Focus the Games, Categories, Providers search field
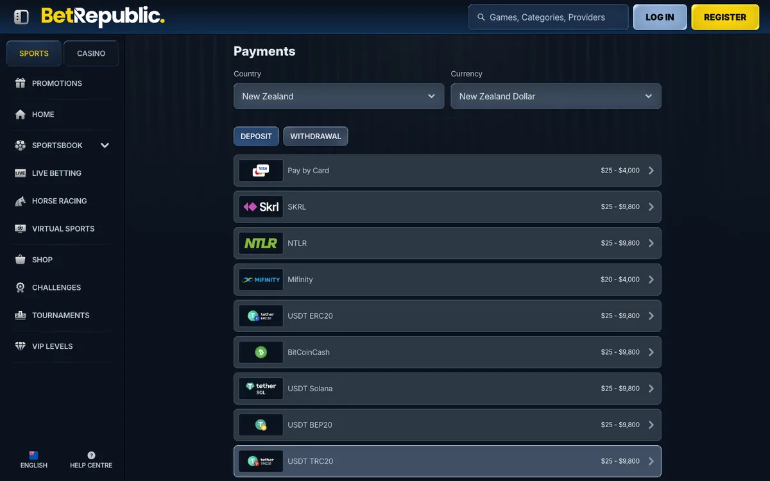770x481 pixels. tap(549, 17)
